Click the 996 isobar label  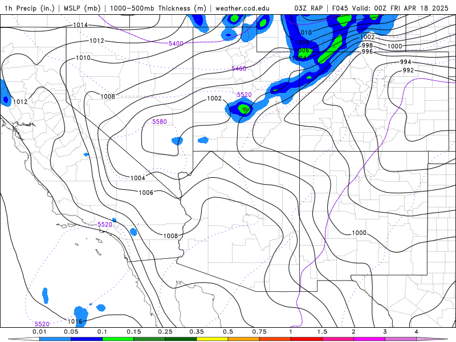[x=367, y=51]
